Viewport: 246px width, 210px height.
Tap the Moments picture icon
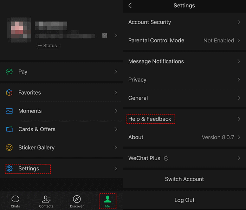point(9,111)
